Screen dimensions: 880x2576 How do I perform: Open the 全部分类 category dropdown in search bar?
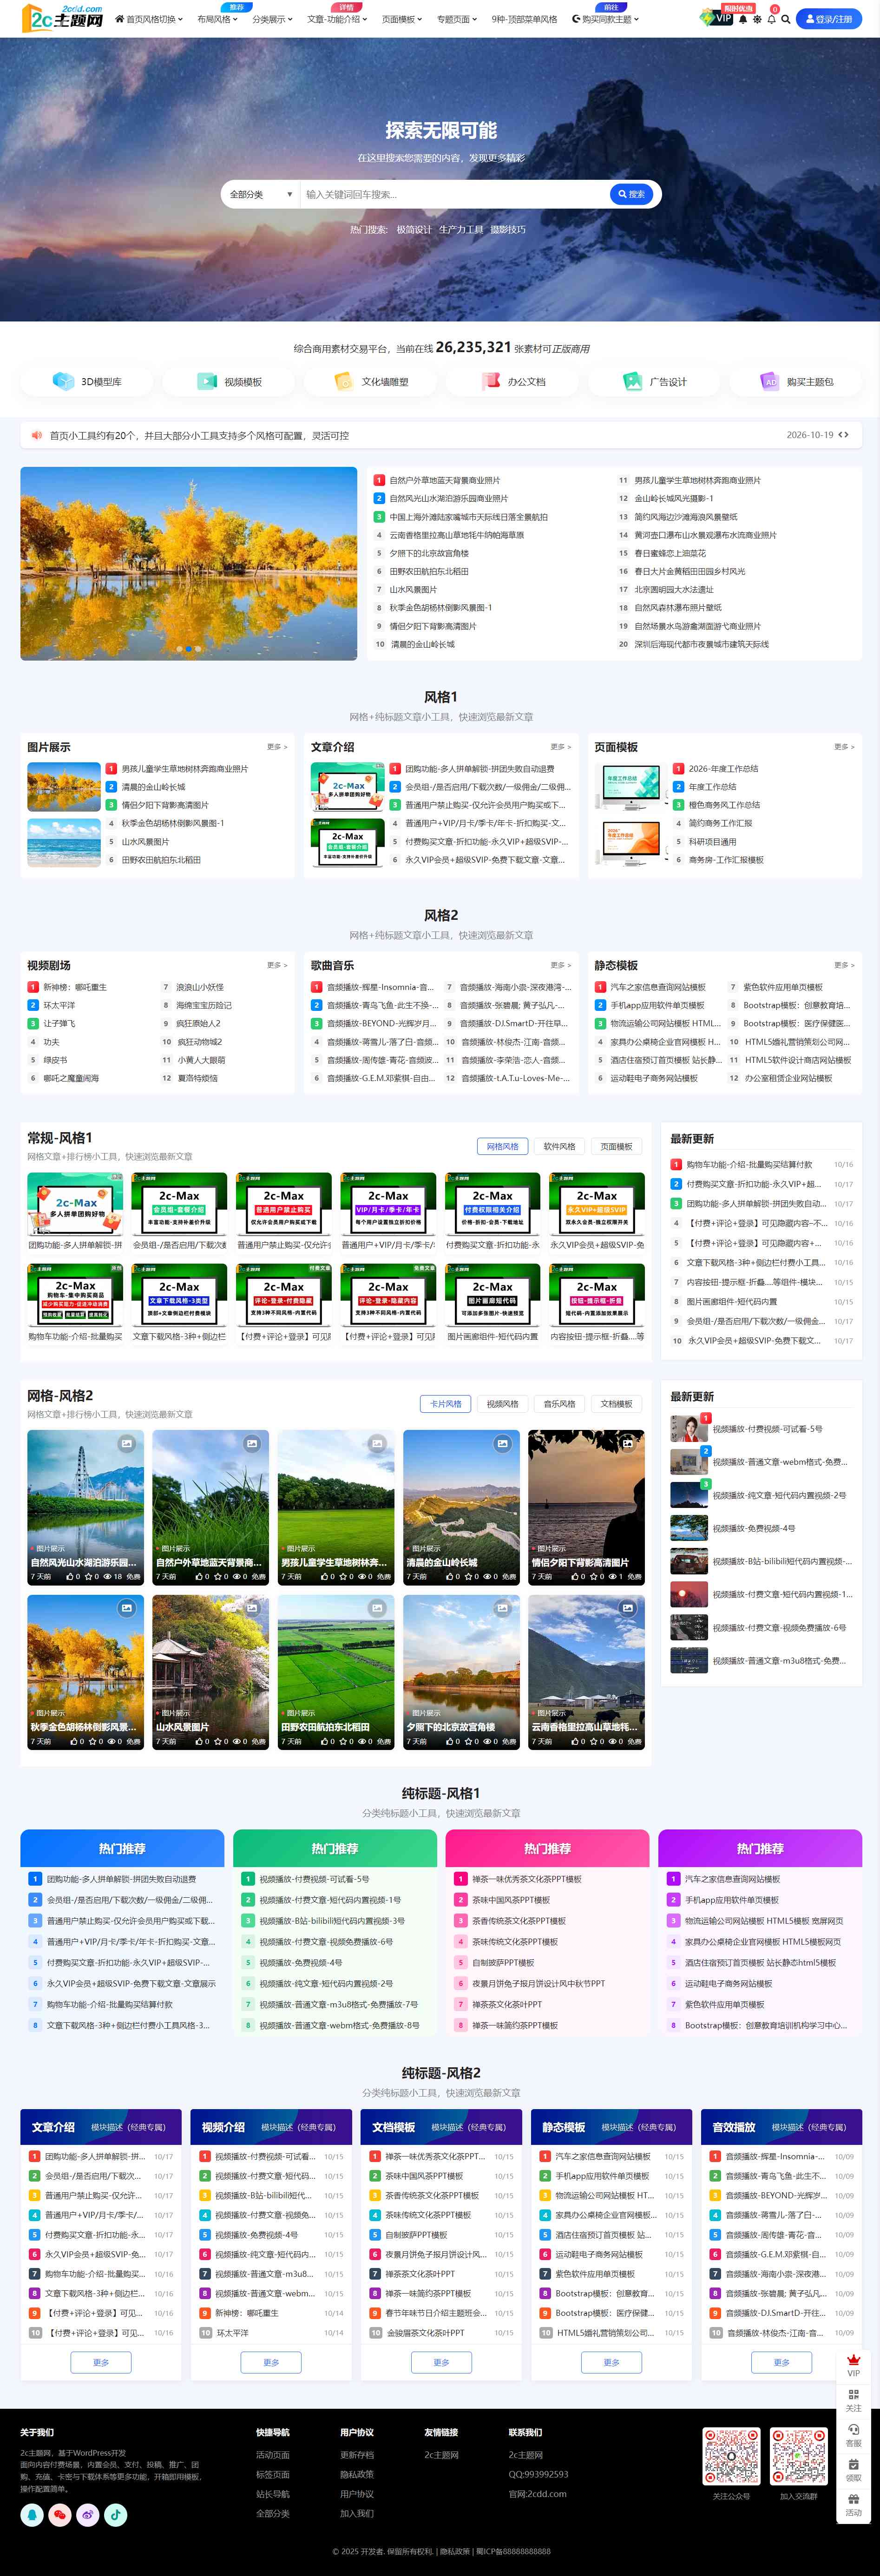point(260,194)
